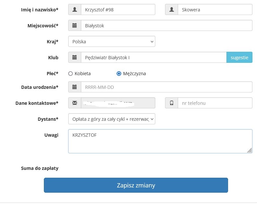Click the calendar icon for Data urodzenia

75,87
